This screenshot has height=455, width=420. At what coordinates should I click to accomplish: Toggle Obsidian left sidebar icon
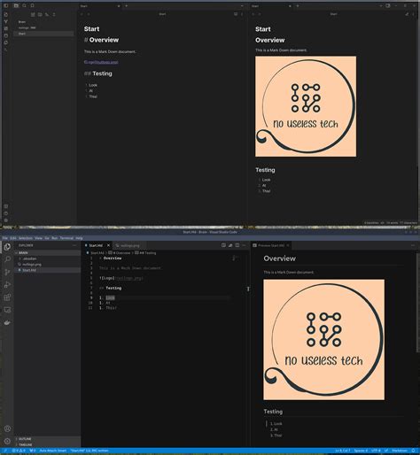point(5,5)
